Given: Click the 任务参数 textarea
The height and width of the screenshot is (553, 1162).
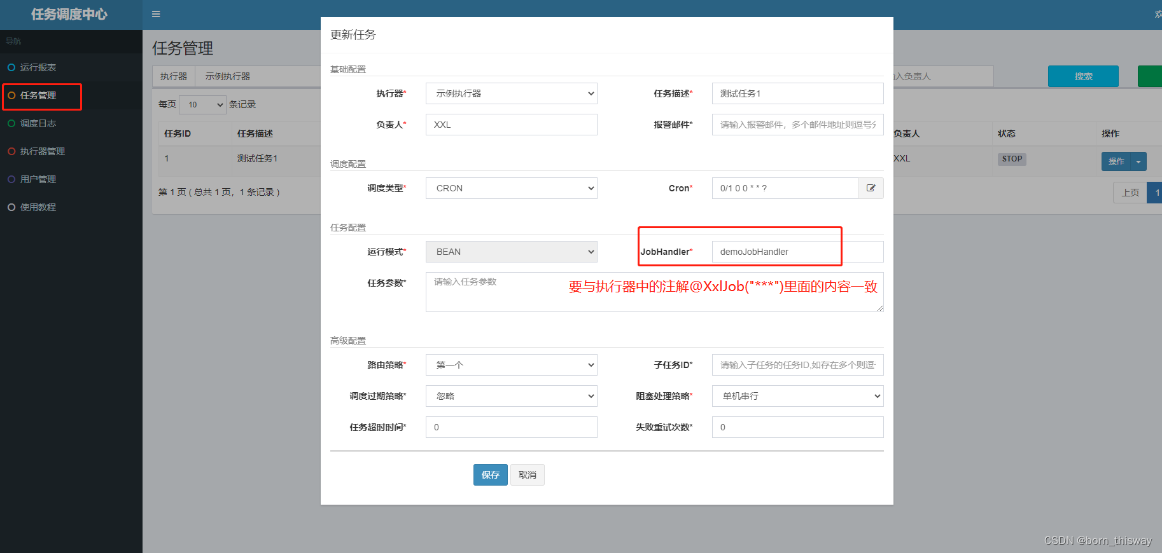Looking at the screenshot, I should click(655, 292).
